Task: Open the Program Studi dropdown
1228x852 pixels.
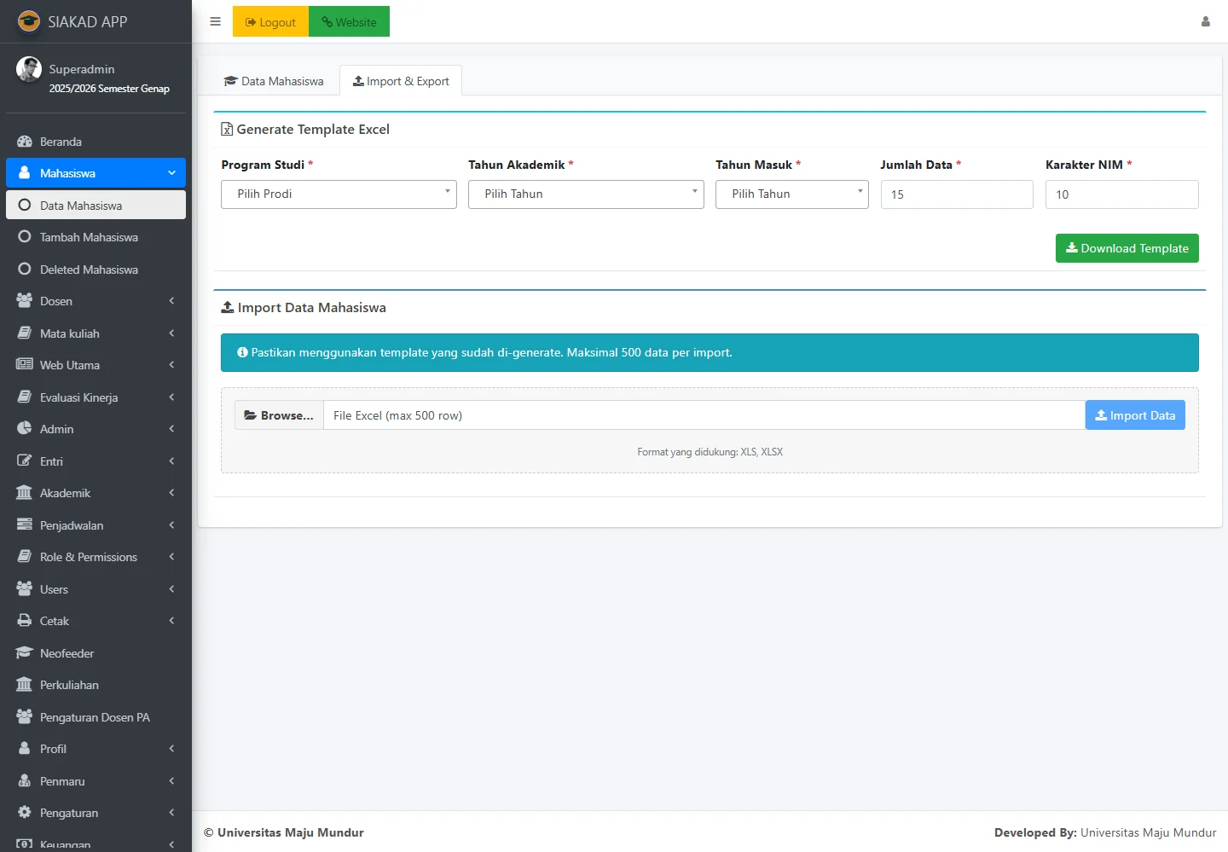Action: point(339,194)
